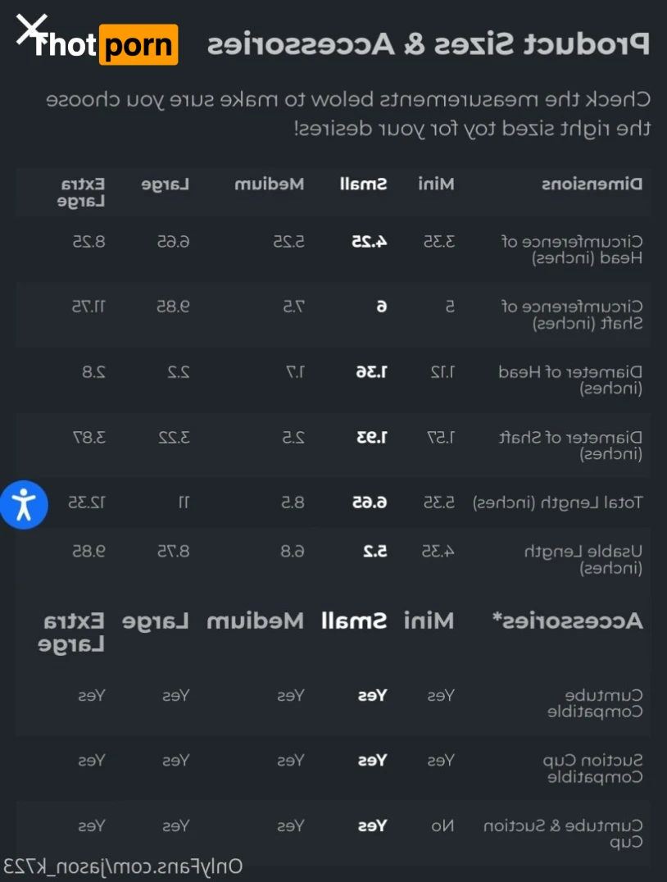This screenshot has width=667, height=882.
Task: Choose the Extra Large header in the Dimensions table
Action: (x=82, y=192)
